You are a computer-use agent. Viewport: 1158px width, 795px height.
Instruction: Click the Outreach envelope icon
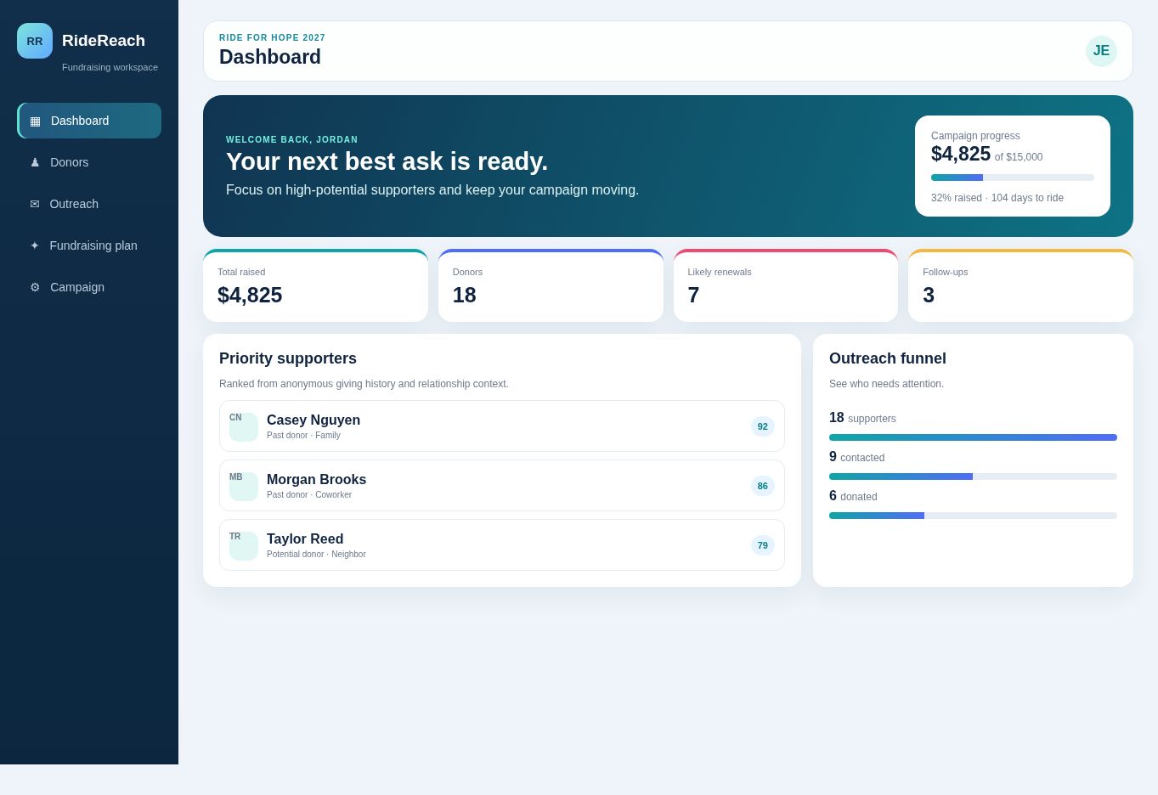pyautogui.click(x=35, y=204)
